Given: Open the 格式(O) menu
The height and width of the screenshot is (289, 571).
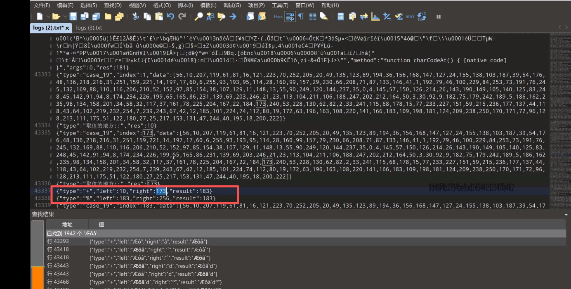Looking at the screenshot, I should point(162,5).
